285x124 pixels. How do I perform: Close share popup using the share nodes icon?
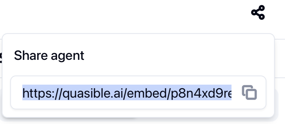258,12
